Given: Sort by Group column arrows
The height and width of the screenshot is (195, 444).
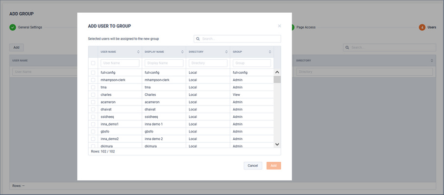Looking at the screenshot, I should [270, 52].
